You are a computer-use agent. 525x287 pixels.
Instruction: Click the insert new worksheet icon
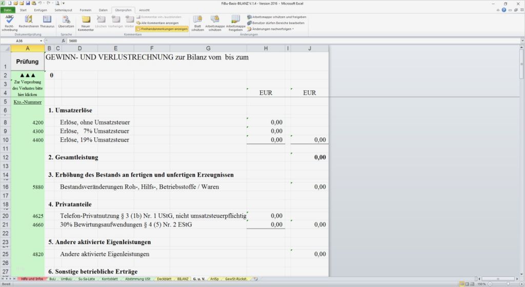[256, 279]
